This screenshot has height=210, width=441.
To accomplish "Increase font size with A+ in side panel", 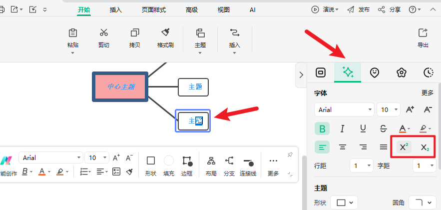I will 410,109.
